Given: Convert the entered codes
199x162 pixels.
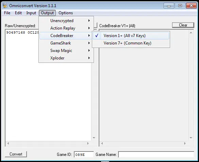Looking at the screenshot, I should [16, 154].
